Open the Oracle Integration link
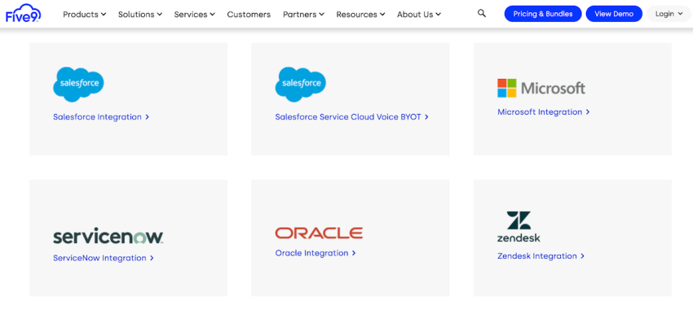This screenshot has height=314, width=693. pyautogui.click(x=316, y=253)
